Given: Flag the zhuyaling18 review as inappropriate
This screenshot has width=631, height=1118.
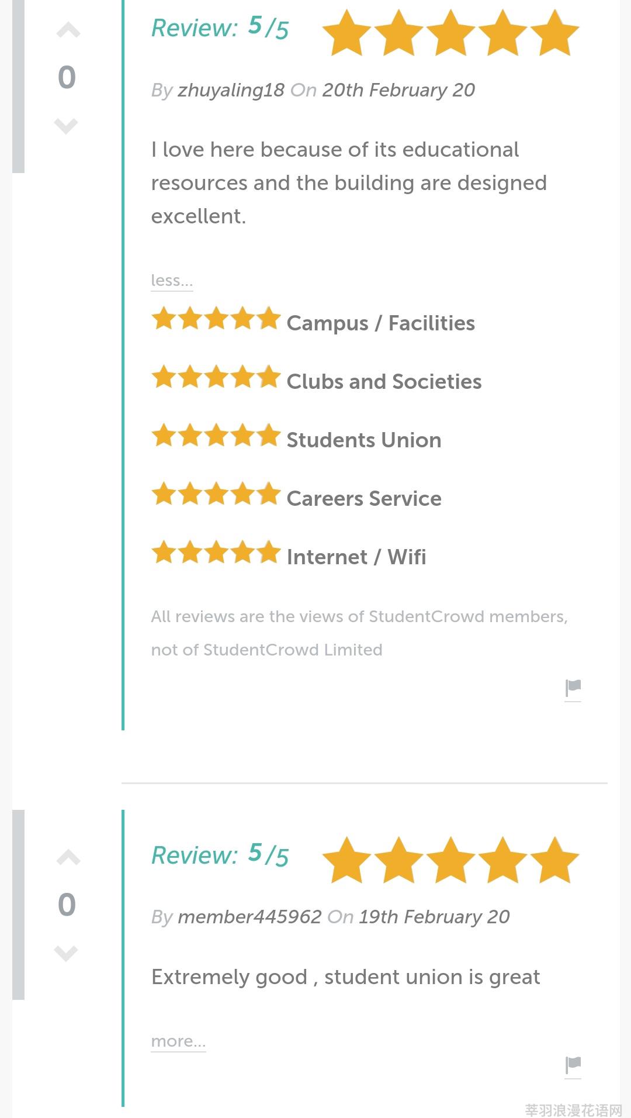Looking at the screenshot, I should (x=573, y=689).
